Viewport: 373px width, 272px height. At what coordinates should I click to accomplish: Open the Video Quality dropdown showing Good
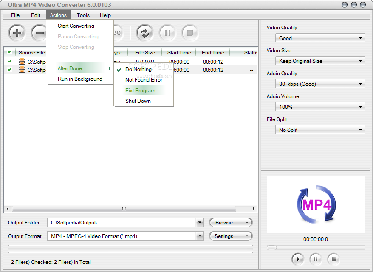coord(320,38)
